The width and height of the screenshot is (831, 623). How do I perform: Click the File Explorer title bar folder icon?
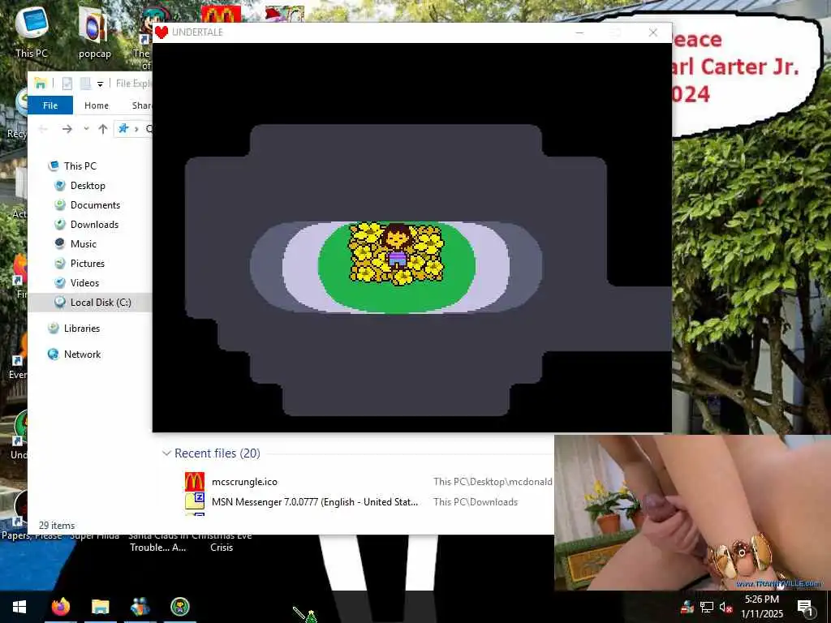pyautogui.click(x=41, y=84)
